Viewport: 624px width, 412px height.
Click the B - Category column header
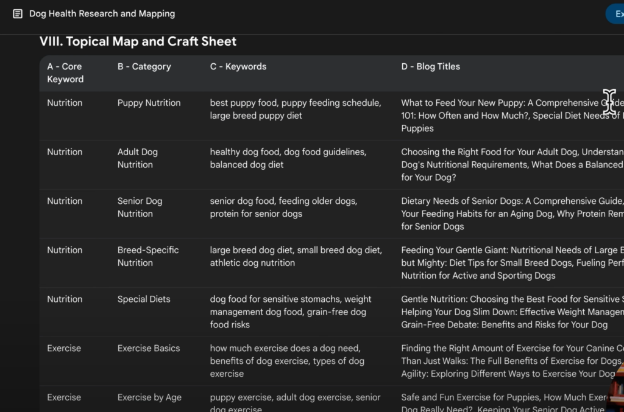pos(144,66)
